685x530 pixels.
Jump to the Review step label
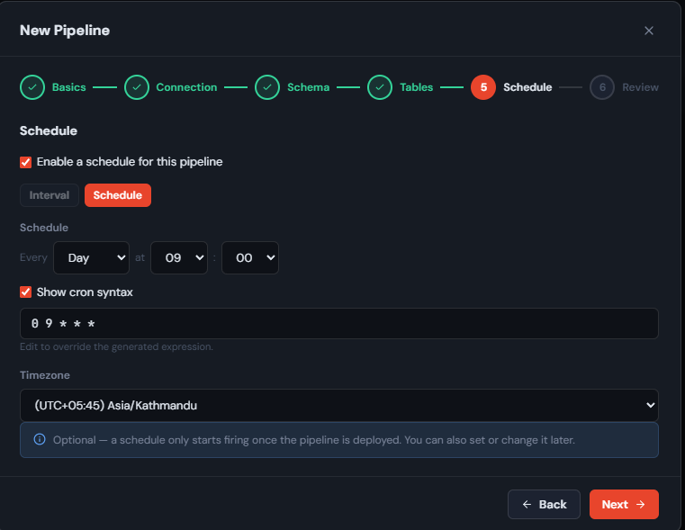640,87
